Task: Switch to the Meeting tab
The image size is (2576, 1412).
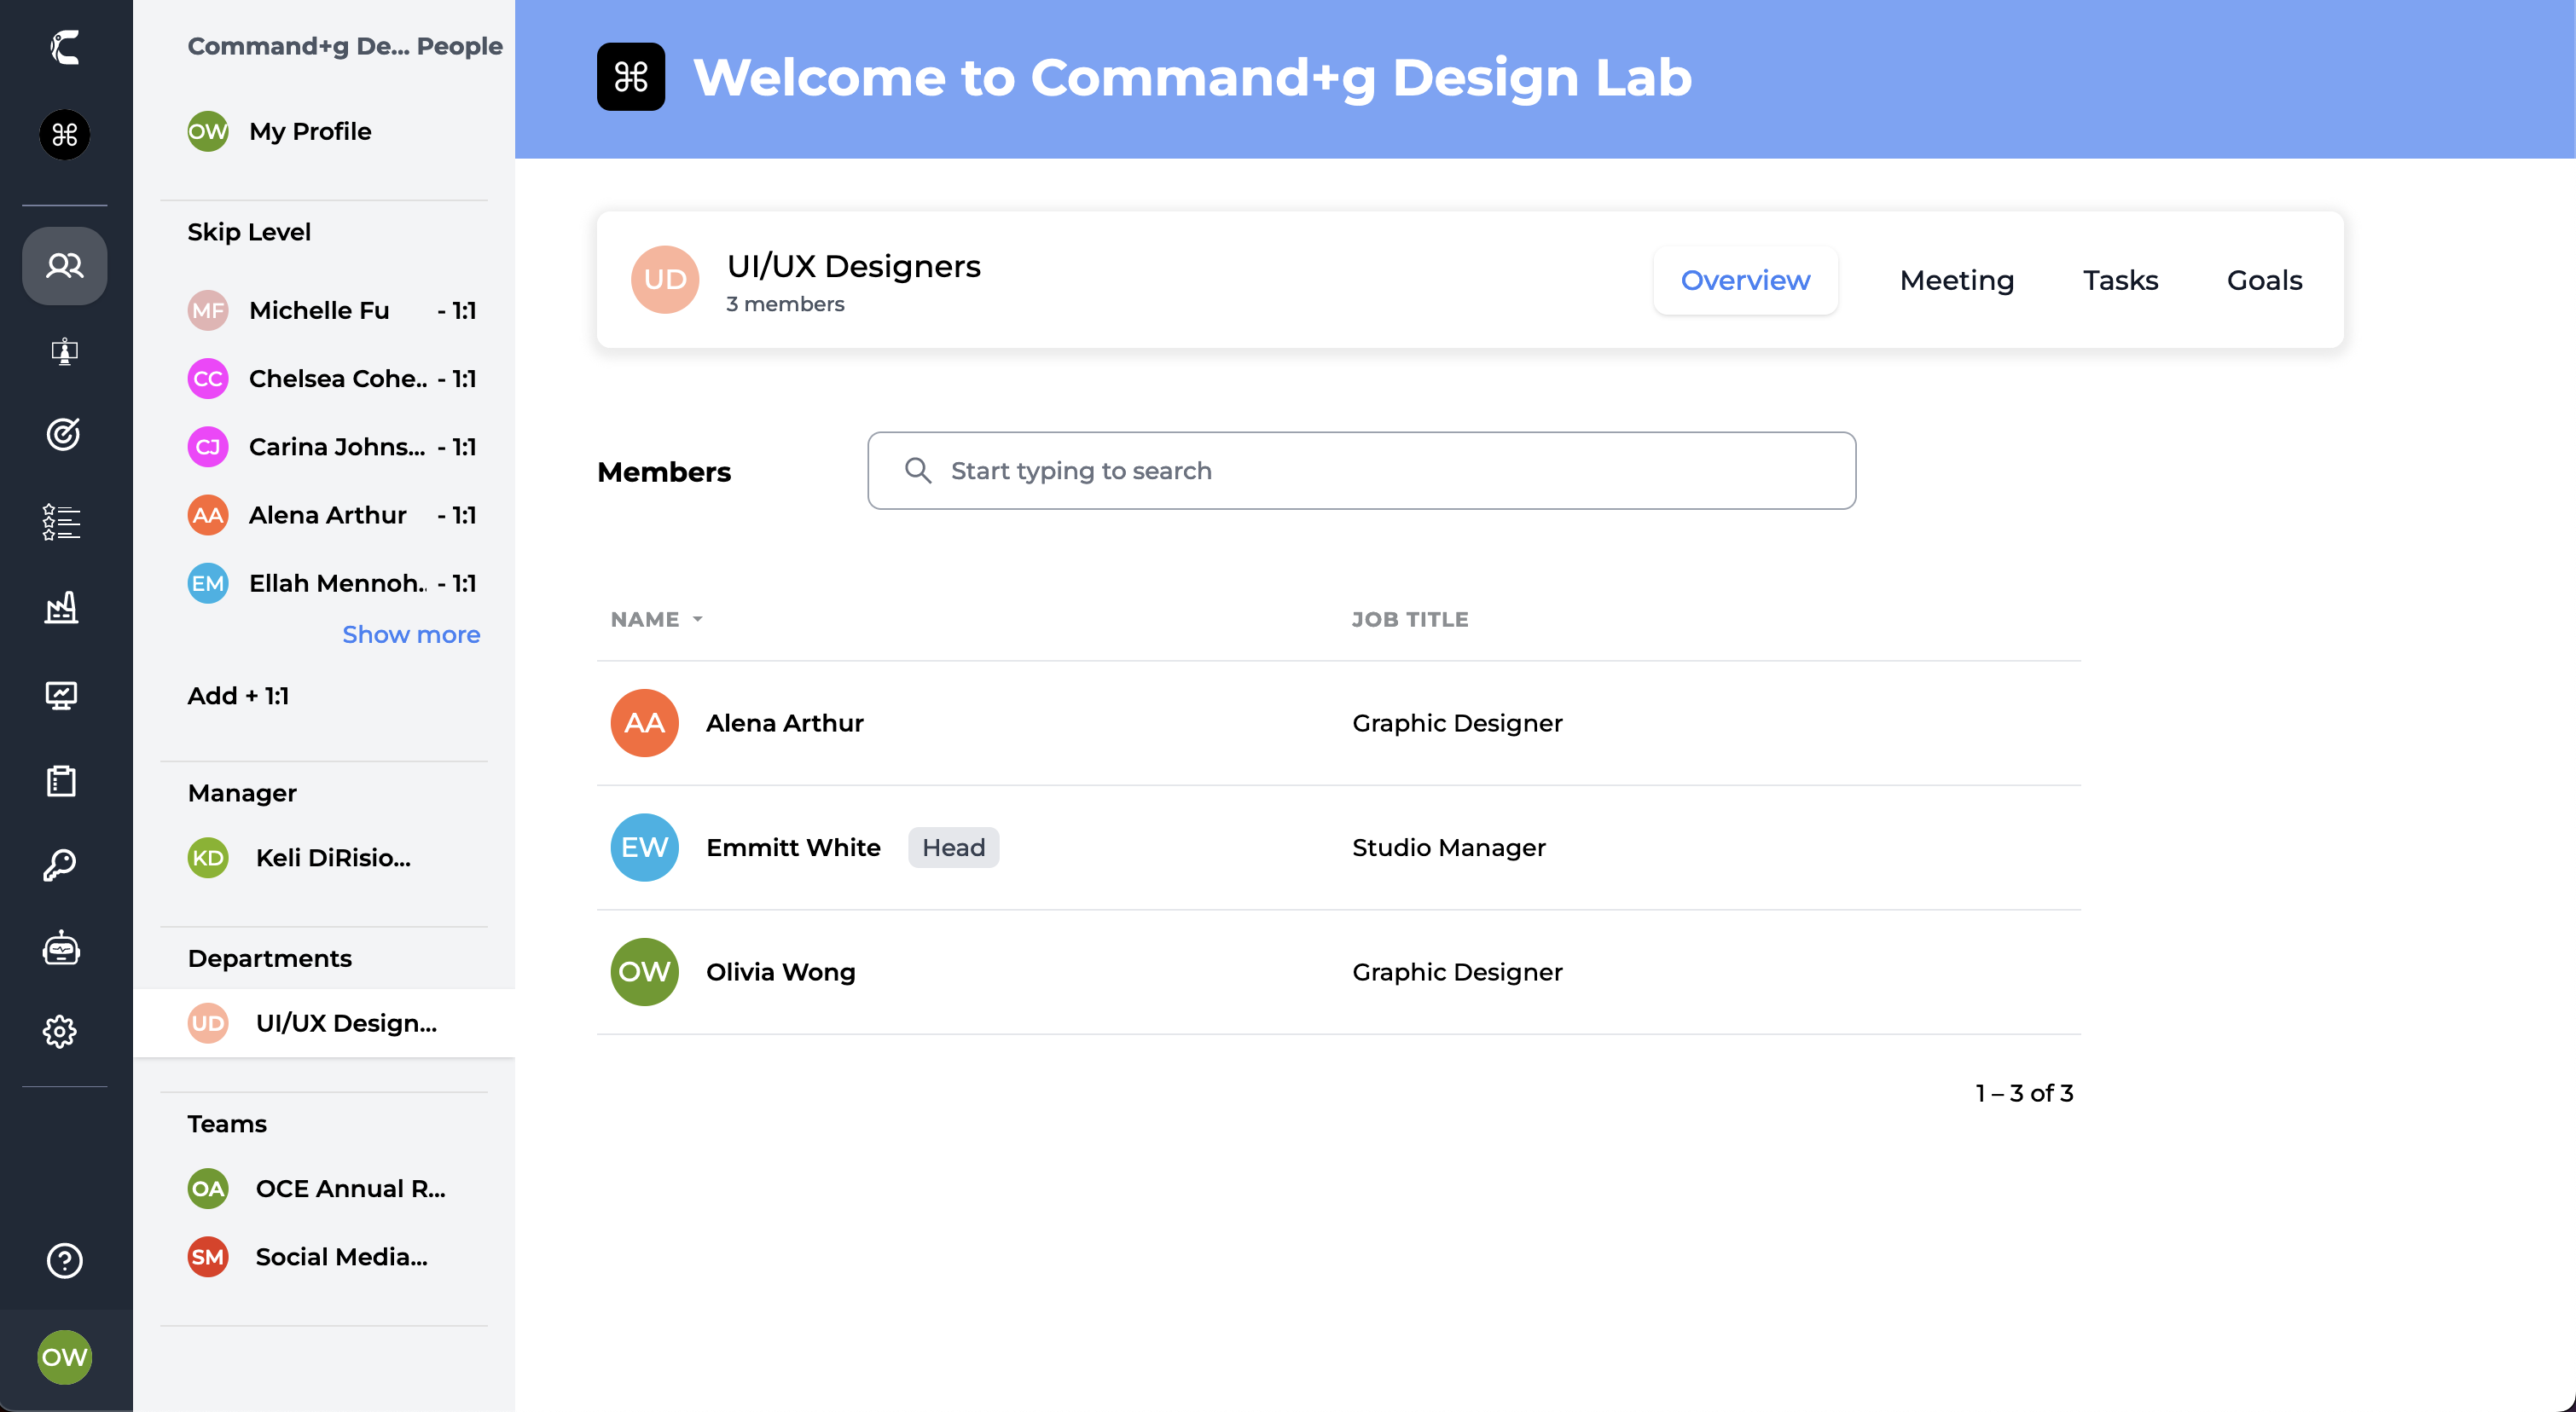Action: click(x=1956, y=281)
